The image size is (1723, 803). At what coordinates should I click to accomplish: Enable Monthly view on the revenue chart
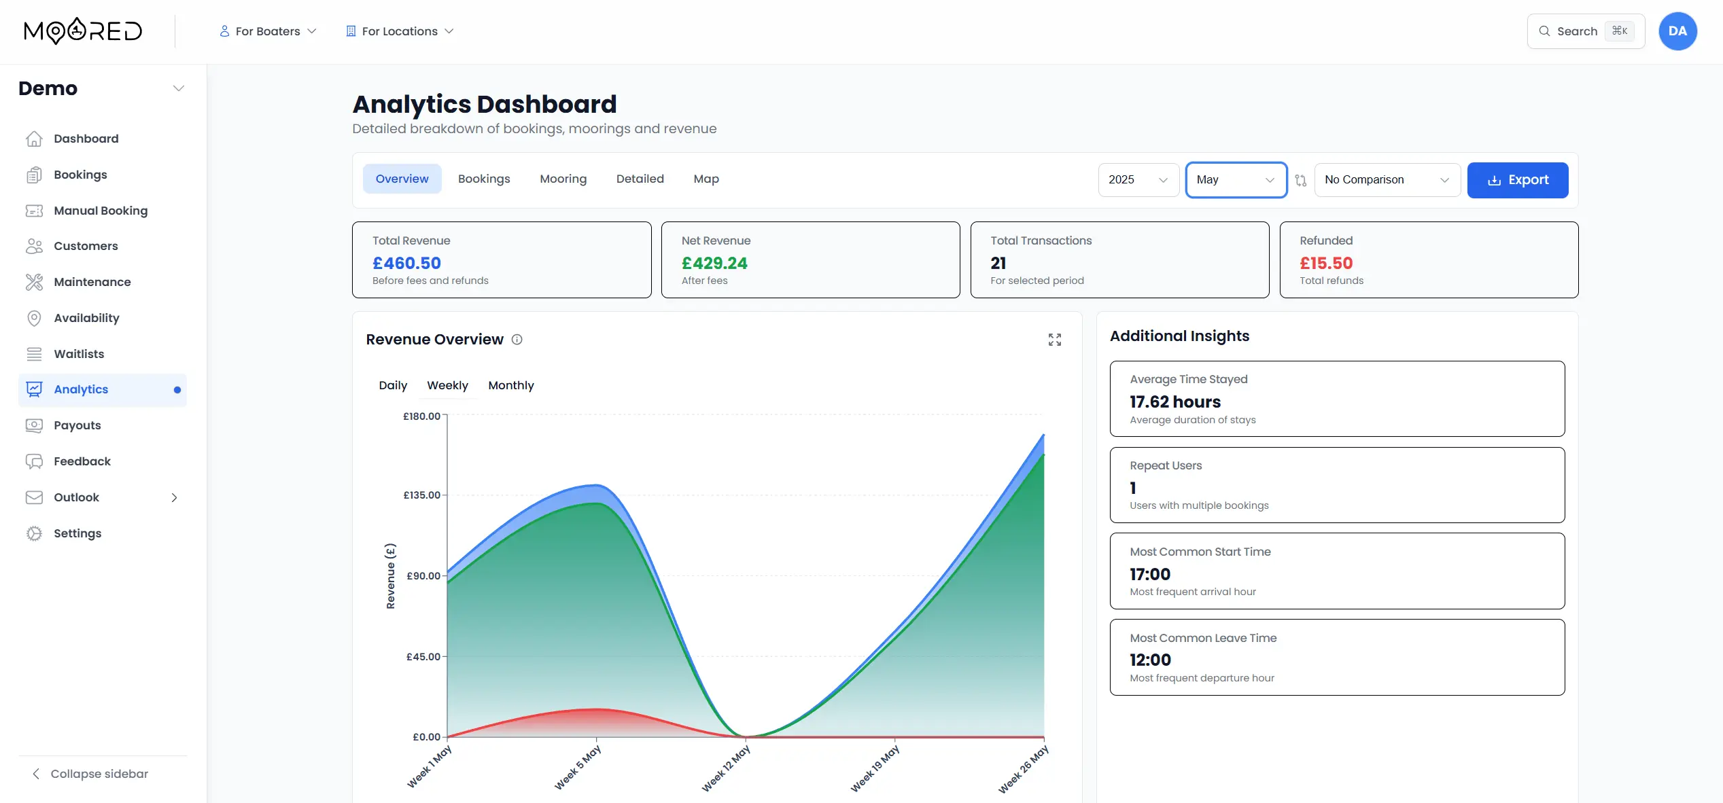point(510,385)
